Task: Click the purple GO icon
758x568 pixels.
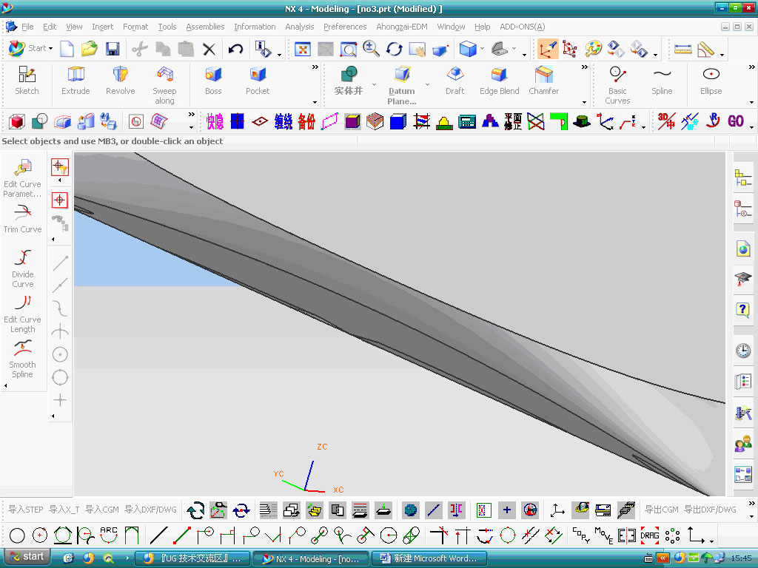Action: pos(736,121)
